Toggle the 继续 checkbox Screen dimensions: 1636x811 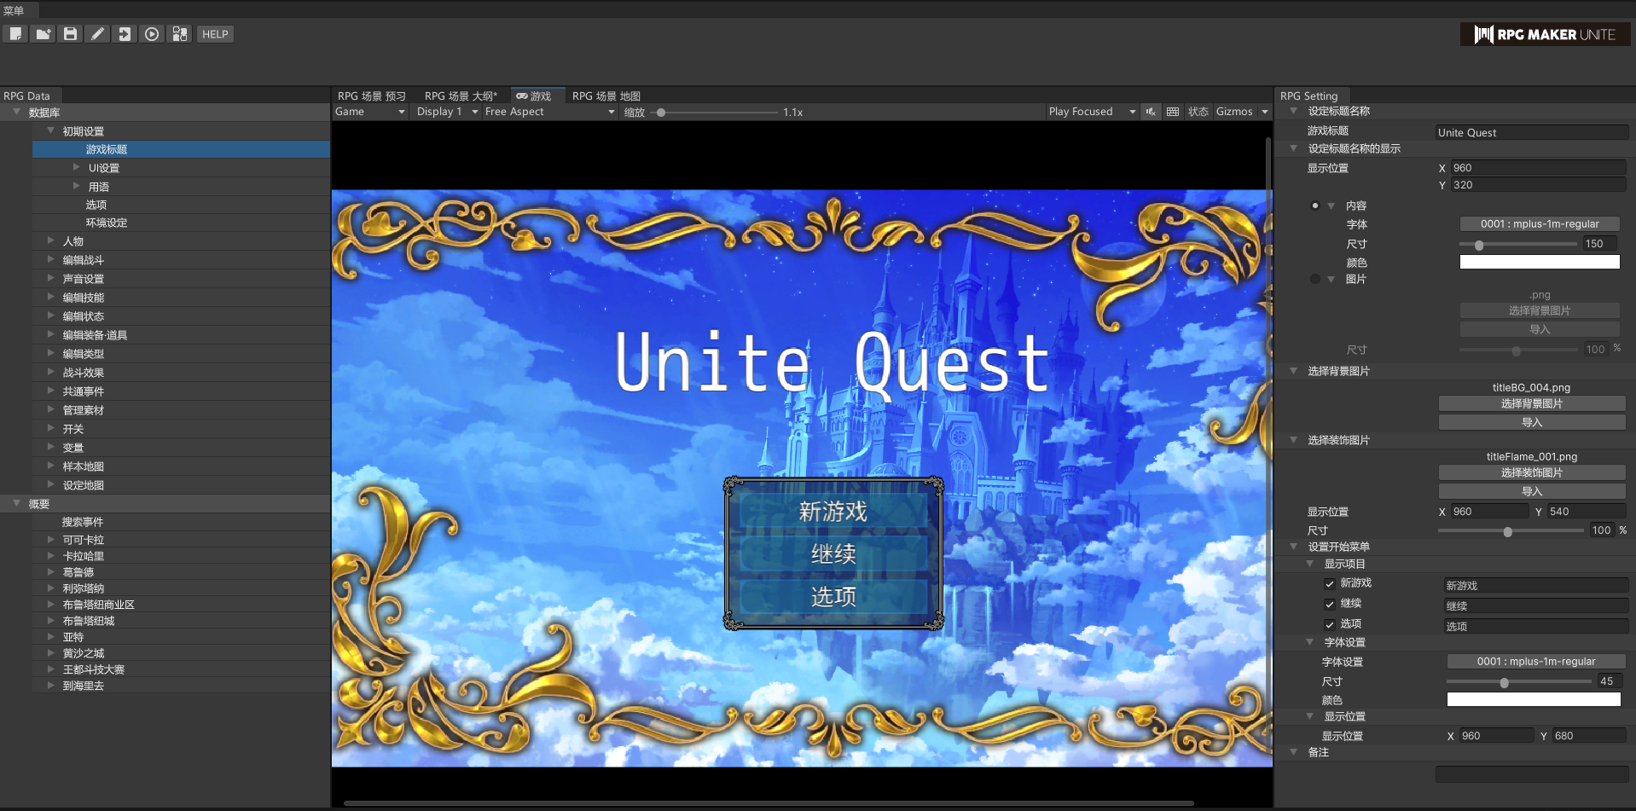pos(1329,604)
